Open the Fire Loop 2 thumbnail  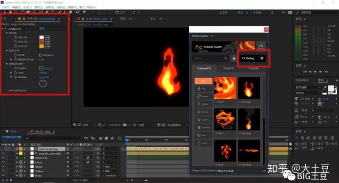(249, 88)
